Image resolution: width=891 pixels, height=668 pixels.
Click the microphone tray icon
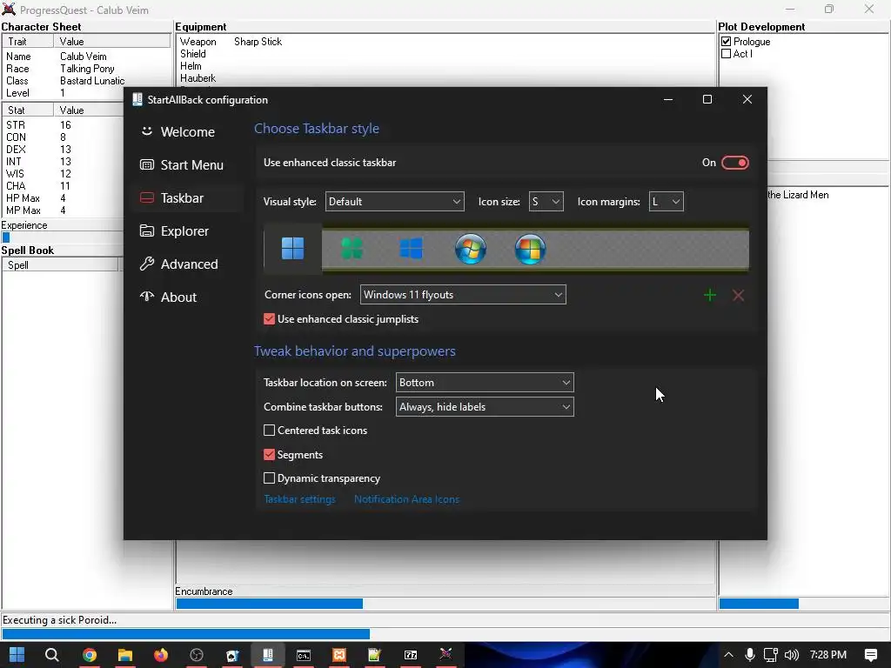point(750,655)
